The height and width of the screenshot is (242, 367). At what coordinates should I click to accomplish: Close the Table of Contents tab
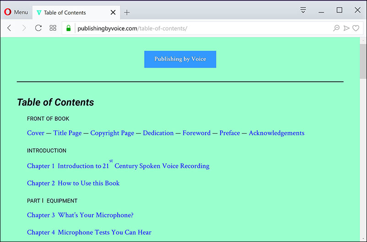[113, 12]
